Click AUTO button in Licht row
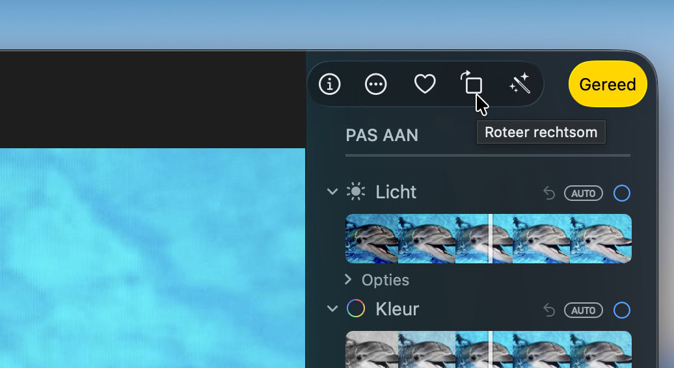 point(584,193)
